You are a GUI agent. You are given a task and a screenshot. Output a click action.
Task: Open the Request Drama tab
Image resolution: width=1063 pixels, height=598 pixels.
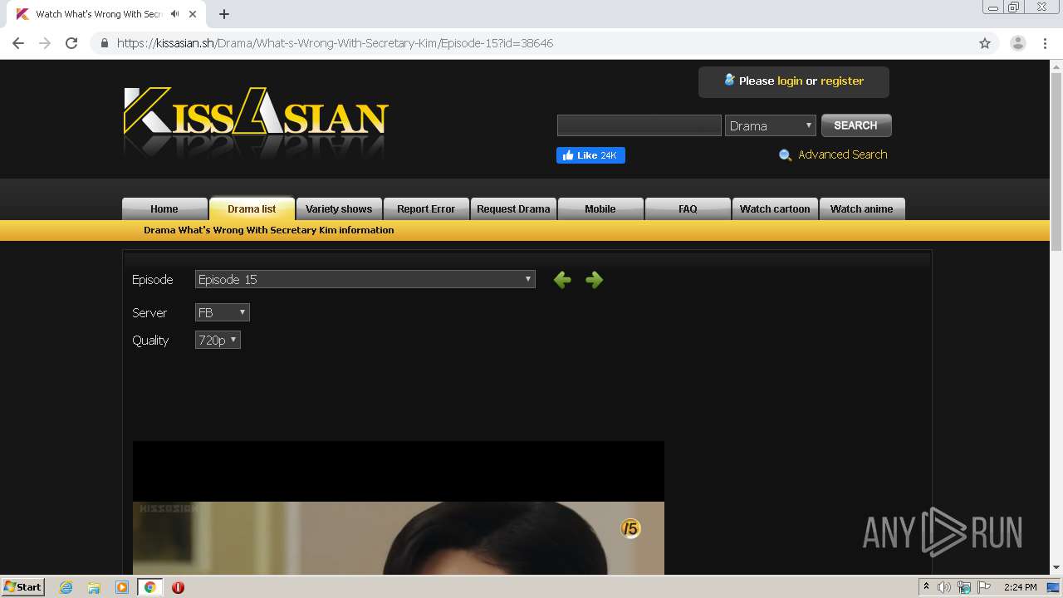point(513,208)
